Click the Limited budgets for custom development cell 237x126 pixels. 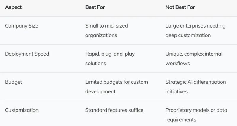(x=116, y=87)
